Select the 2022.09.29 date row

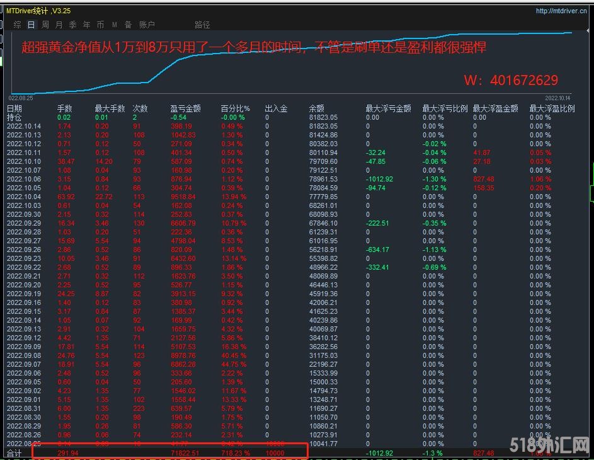pyautogui.click(x=24, y=223)
